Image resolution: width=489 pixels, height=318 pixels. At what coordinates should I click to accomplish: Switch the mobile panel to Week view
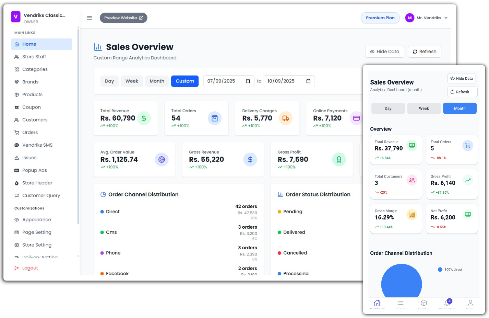tap(424, 108)
